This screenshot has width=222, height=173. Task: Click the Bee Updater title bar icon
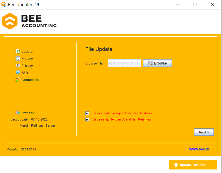point(4,4)
